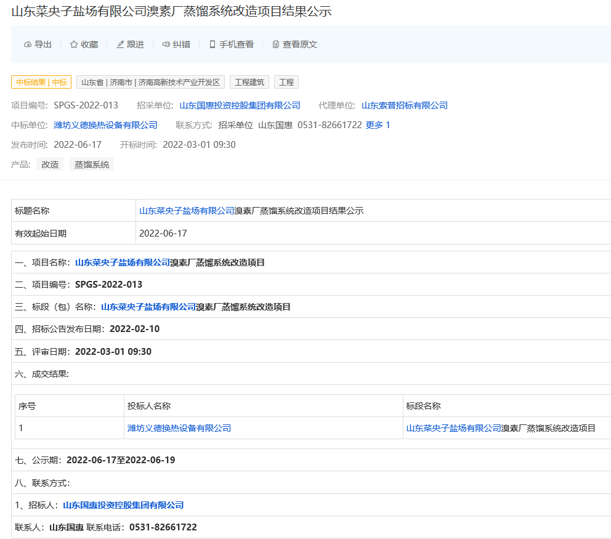Screen dimensions: 611x539
Task: Click the 查看原文 document icon
Action: pos(275,44)
